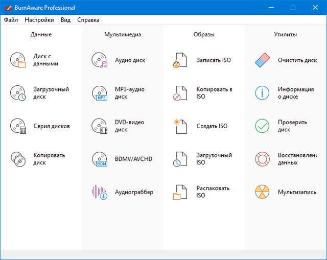Viewport: 327px width, 260px height.
Task: Click the Burn ISO flame icon
Action: tap(181, 60)
